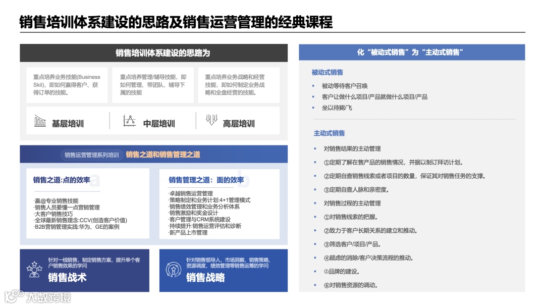Click the 销售战略 card title
The image size is (545, 307).
tap(205, 277)
